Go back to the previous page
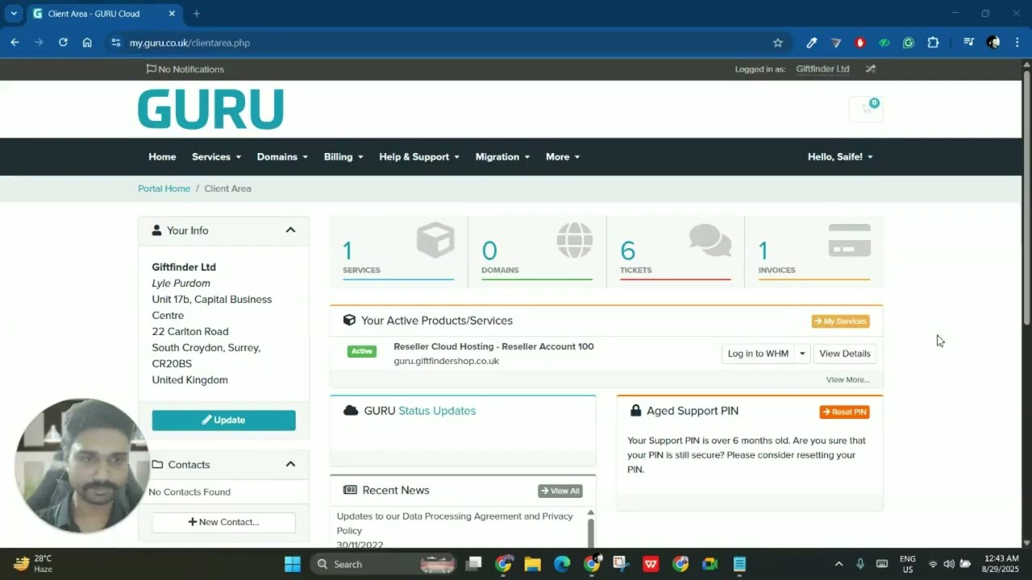This screenshot has height=580, width=1032. coord(15,43)
